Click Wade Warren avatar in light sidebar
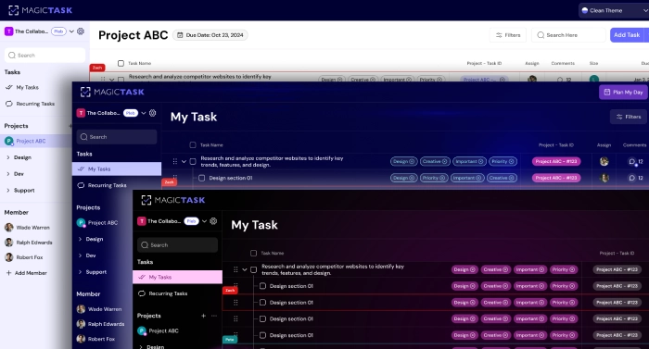 (x=8, y=228)
